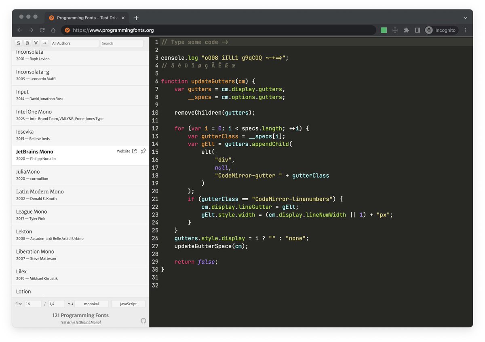Go forward in browser history
This screenshot has width=485, height=342.
pyautogui.click(x=31, y=30)
